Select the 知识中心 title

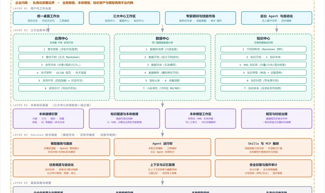pyautogui.click(x=263, y=38)
